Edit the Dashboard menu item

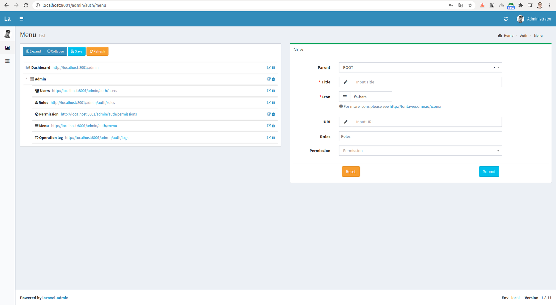[269, 68]
